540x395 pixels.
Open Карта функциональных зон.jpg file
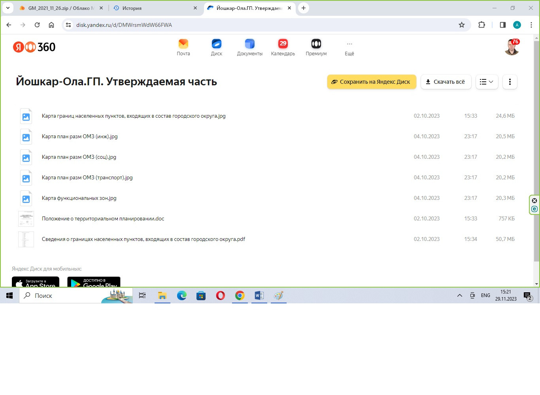click(x=79, y=198)
